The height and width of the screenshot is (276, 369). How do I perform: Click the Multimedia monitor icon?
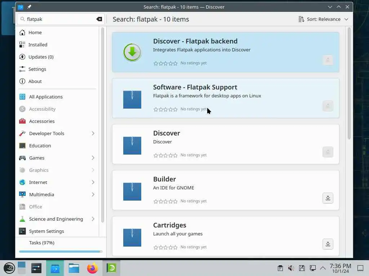coord(22,194)
